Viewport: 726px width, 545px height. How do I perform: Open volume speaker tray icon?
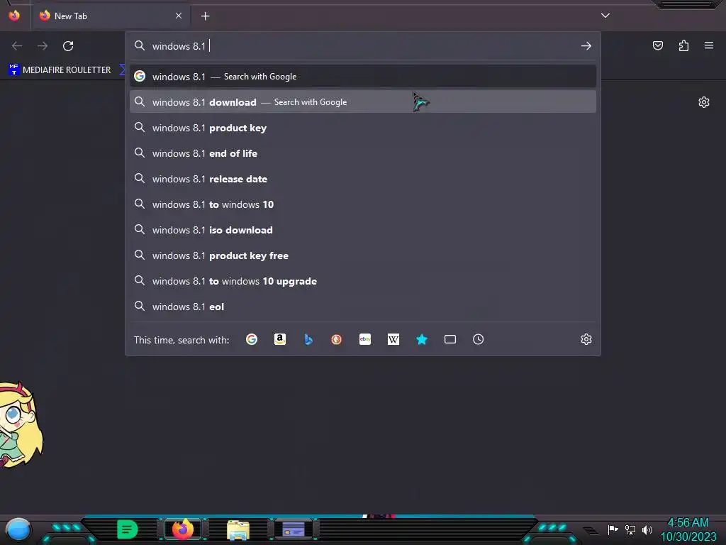click(x=647, y=529)
